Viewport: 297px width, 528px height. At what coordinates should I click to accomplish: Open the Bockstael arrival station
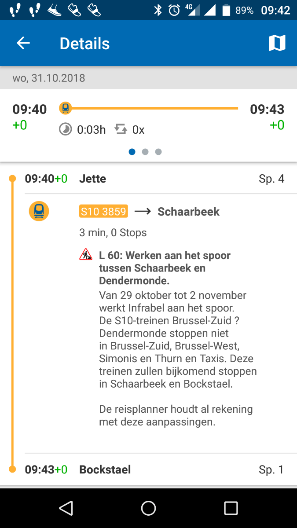(x=105, y=469)
